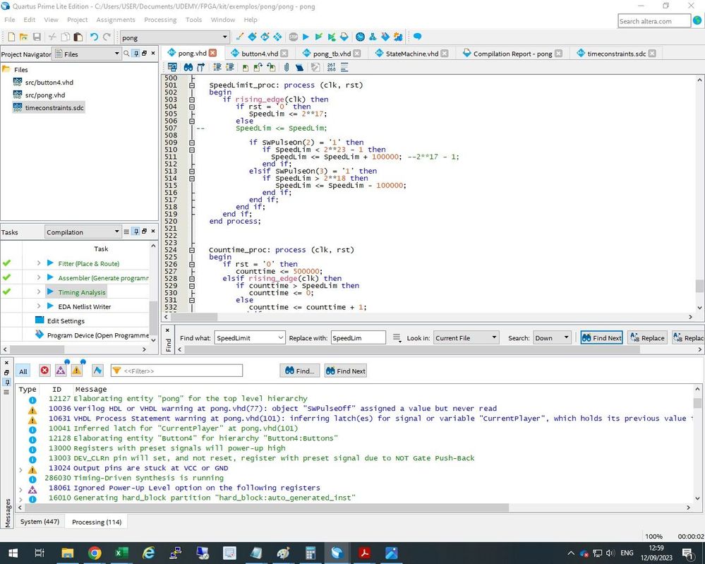Click the Start Compilation play icon in toolbar
This screenshot has height=564, width=705.
(x=306, y=37)
